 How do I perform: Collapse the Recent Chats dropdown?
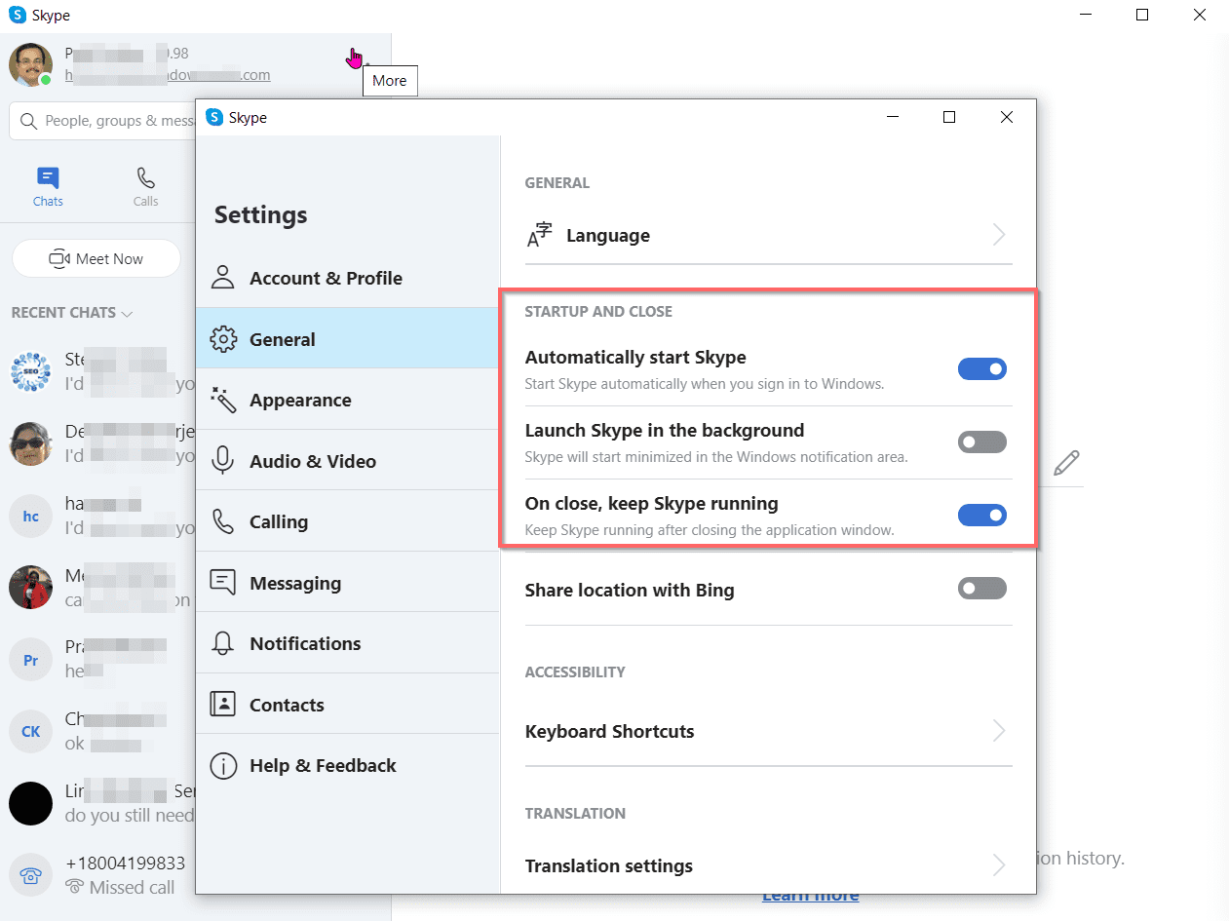pyautogui.click(x=127, y=314)
